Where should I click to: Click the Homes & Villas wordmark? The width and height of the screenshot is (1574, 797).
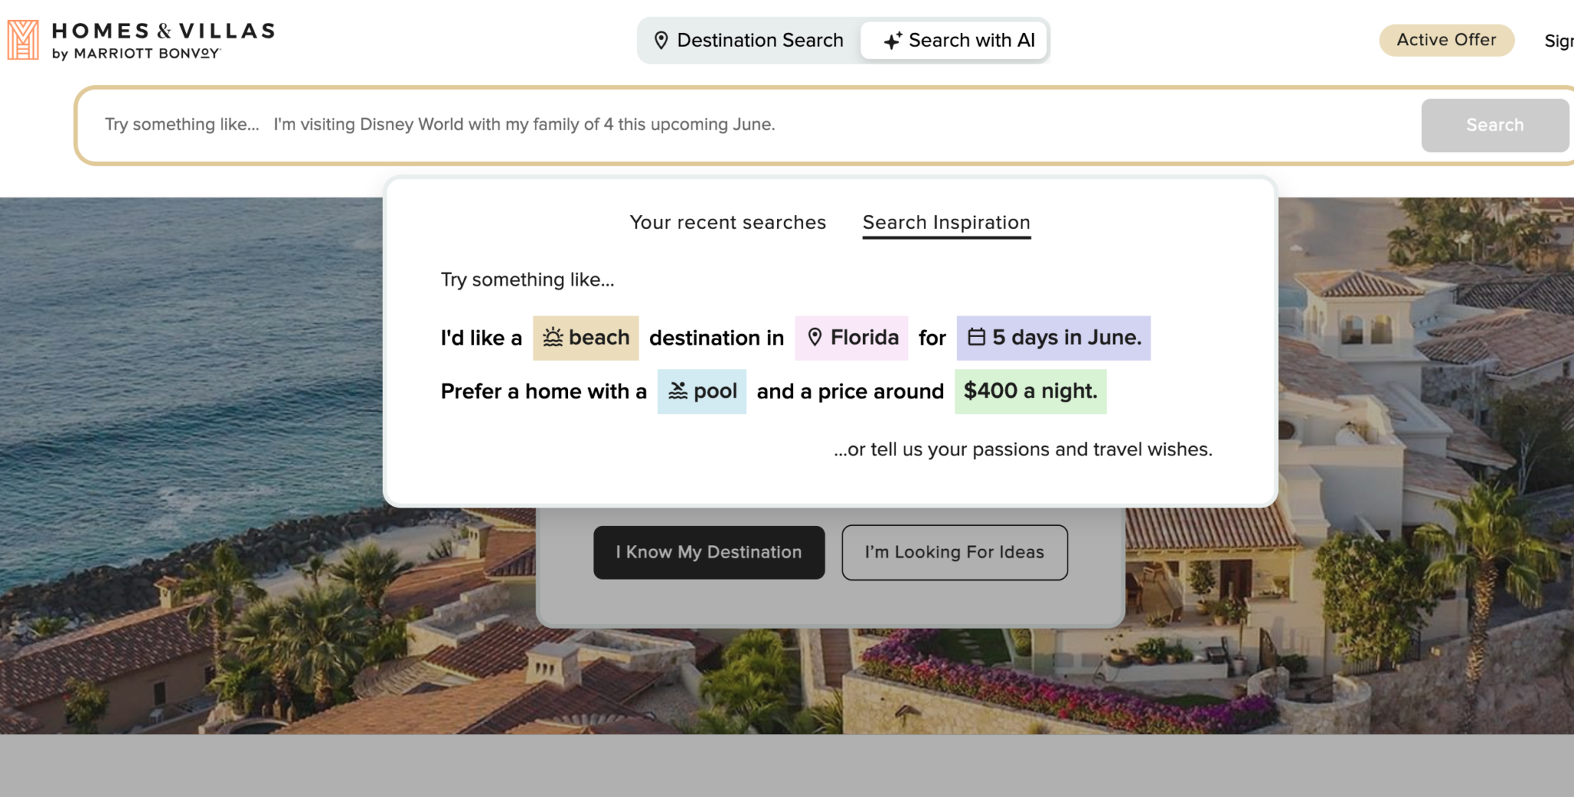pos(163,40)
